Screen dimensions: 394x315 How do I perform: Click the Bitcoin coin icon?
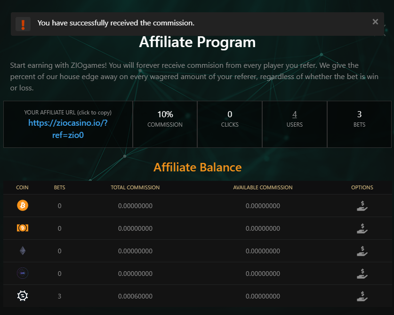pyautogui.click(x=23, y=206)
